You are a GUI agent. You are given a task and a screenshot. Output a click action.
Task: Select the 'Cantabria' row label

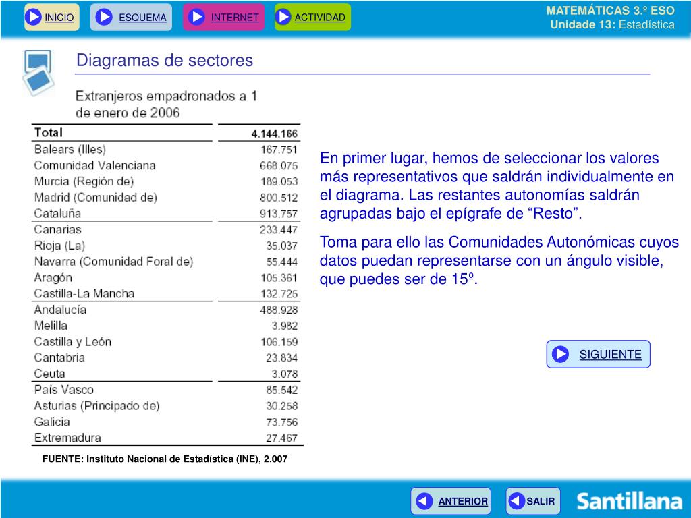(x=59, y=357)
